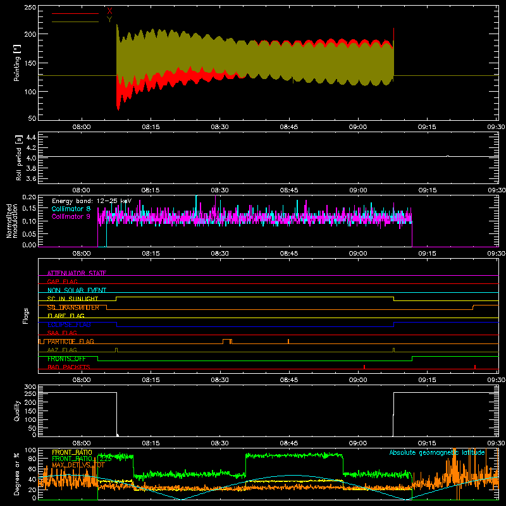Click the 50 tick on Pointing axis
506x506 pixels.
[32, 118]
